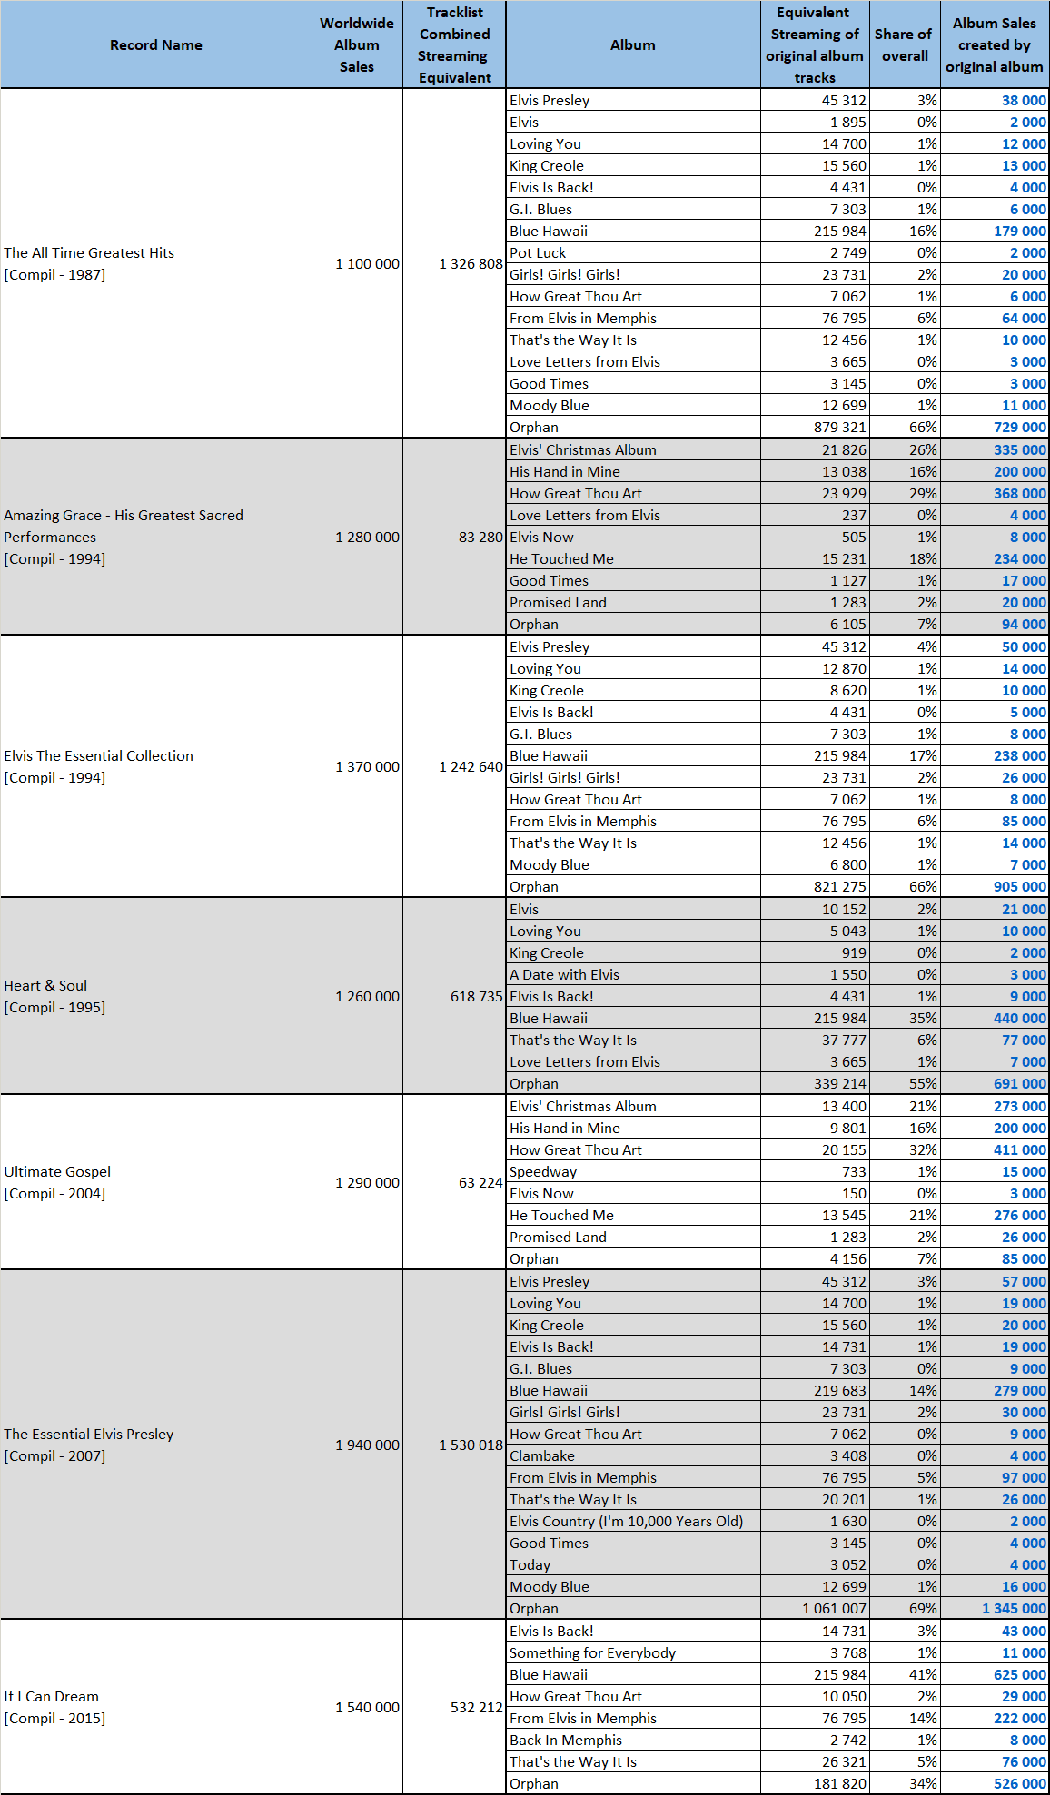1050x1795 pixels.
Task: Click the "A Date with Elvis" album
Action: 633,974
